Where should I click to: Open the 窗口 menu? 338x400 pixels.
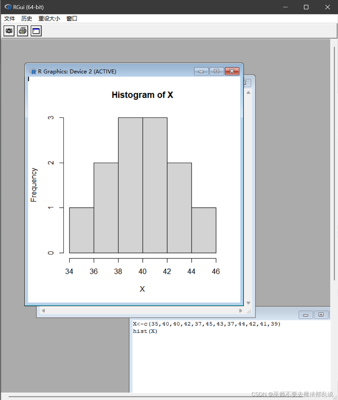72,18
